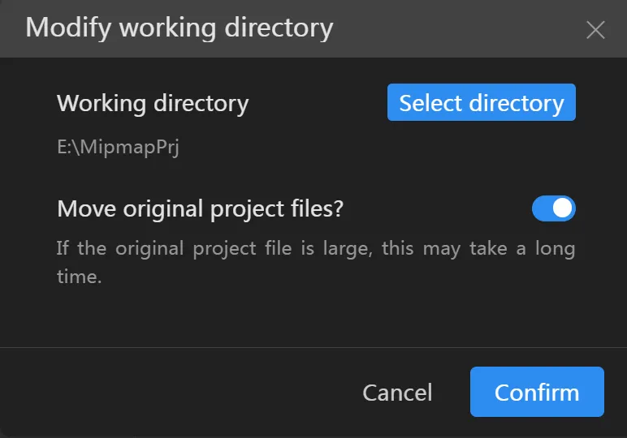Screen dimensions: 627x438
Task: Hit the blue Confirm button
Action: 537,392
